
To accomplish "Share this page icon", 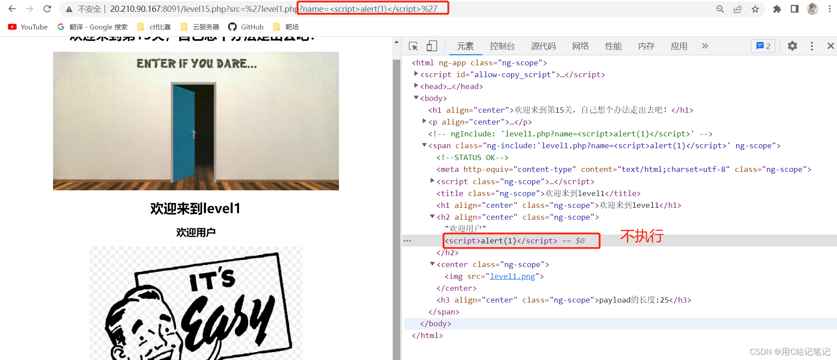I will [x=738, y=9].
